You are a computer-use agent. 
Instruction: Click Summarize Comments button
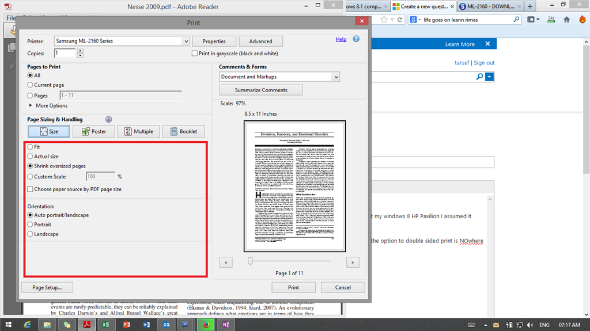click(261, 90)
